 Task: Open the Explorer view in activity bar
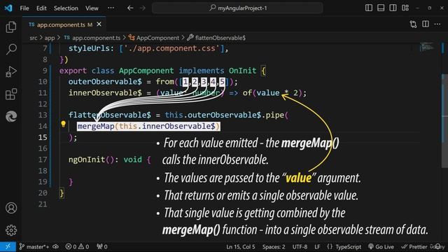pyautogui.click(x=11, y=27)
